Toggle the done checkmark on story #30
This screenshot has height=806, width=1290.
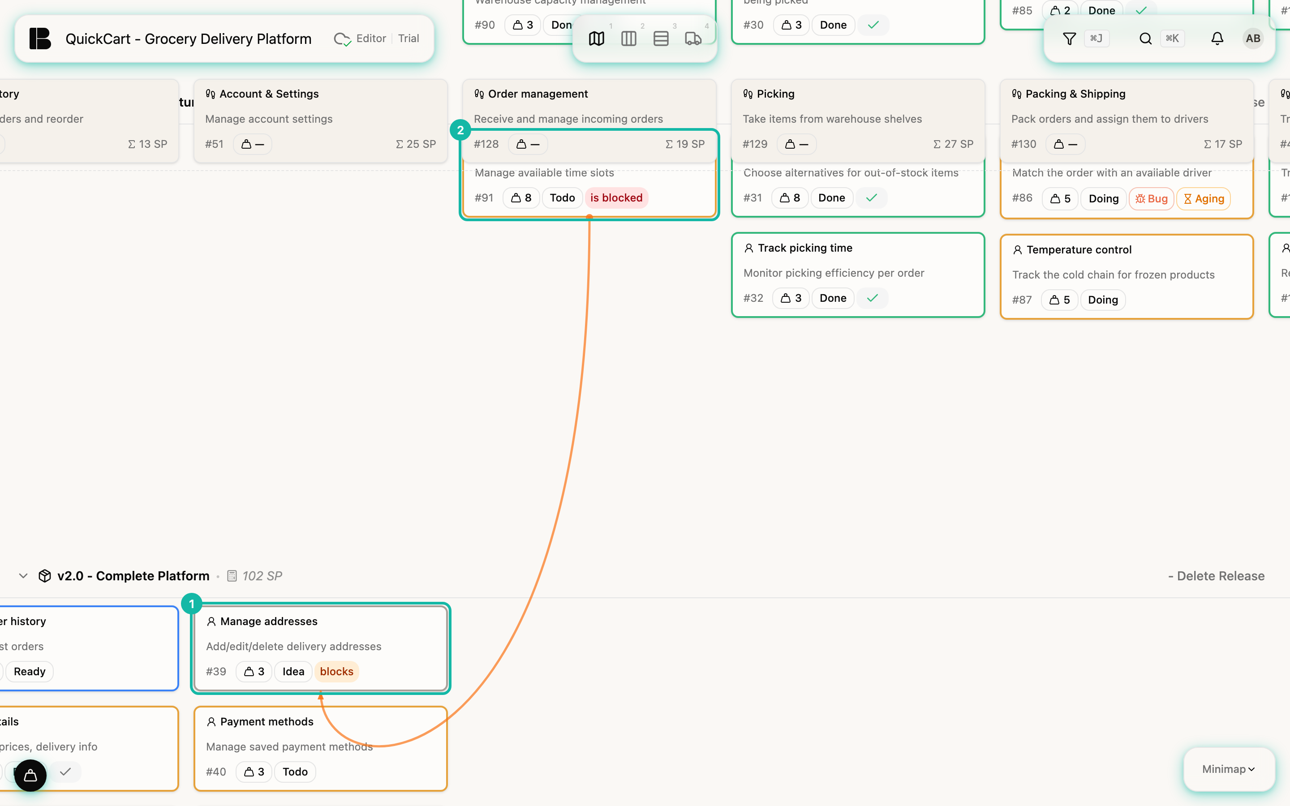pos(873,25)
